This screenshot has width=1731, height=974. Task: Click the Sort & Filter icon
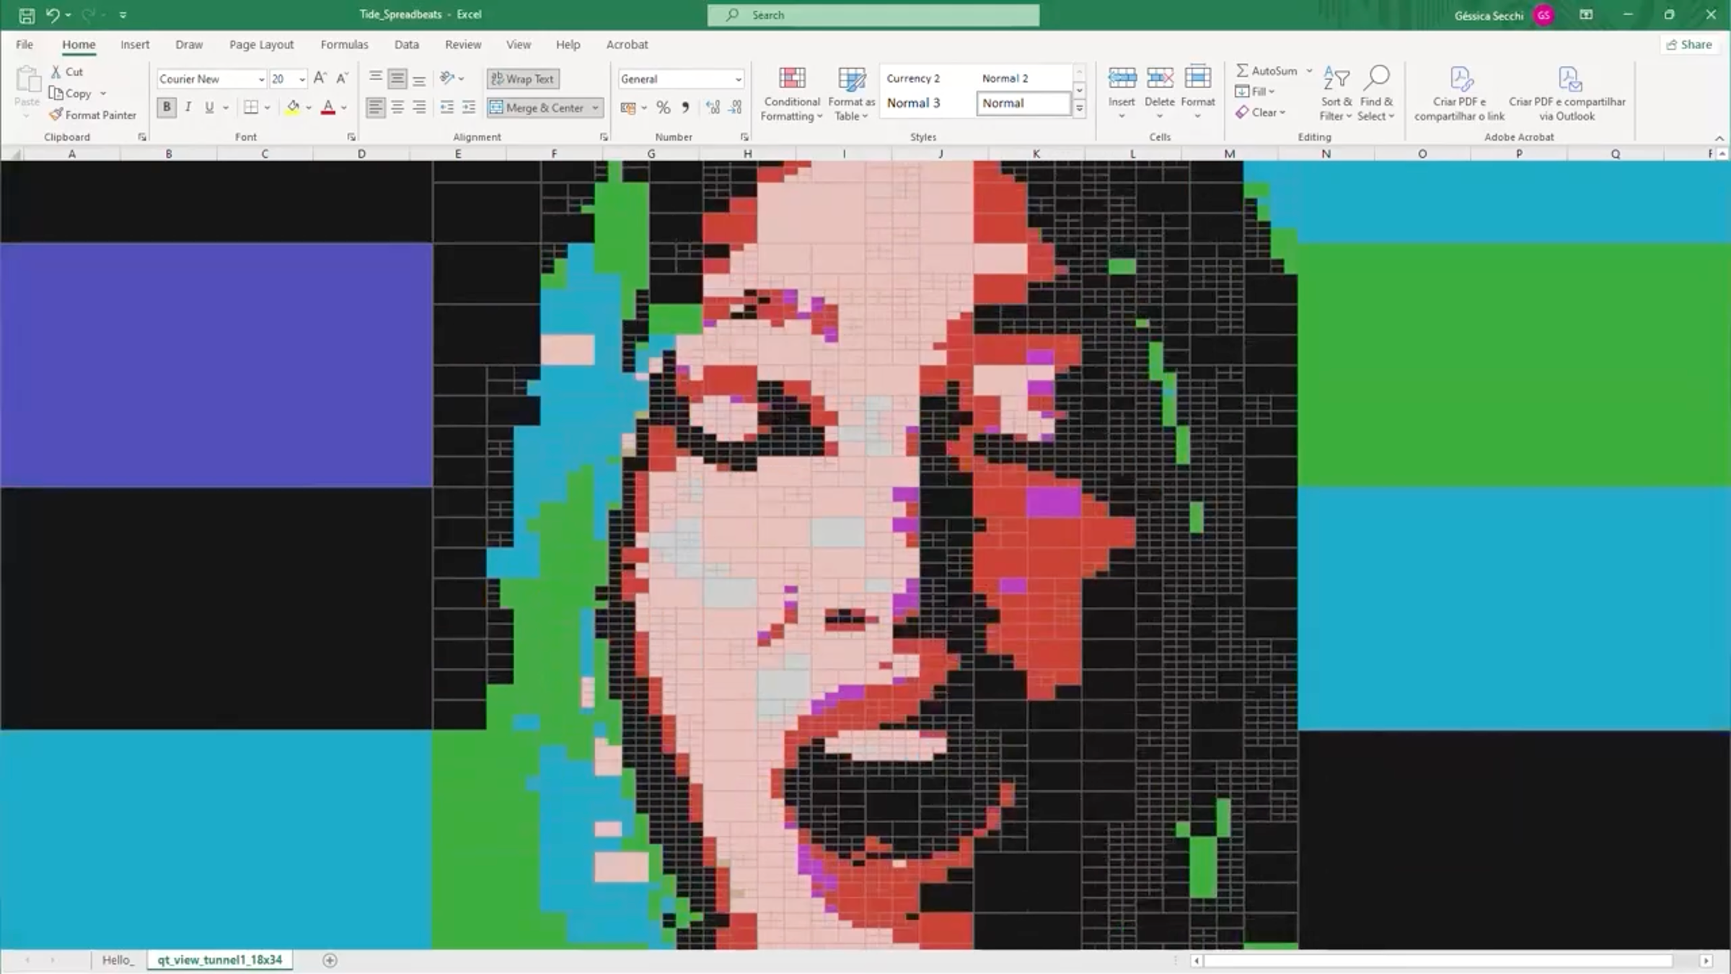point(1336,94)
